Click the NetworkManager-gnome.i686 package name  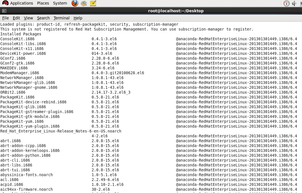pyautogui.click(x=29, y=87)
